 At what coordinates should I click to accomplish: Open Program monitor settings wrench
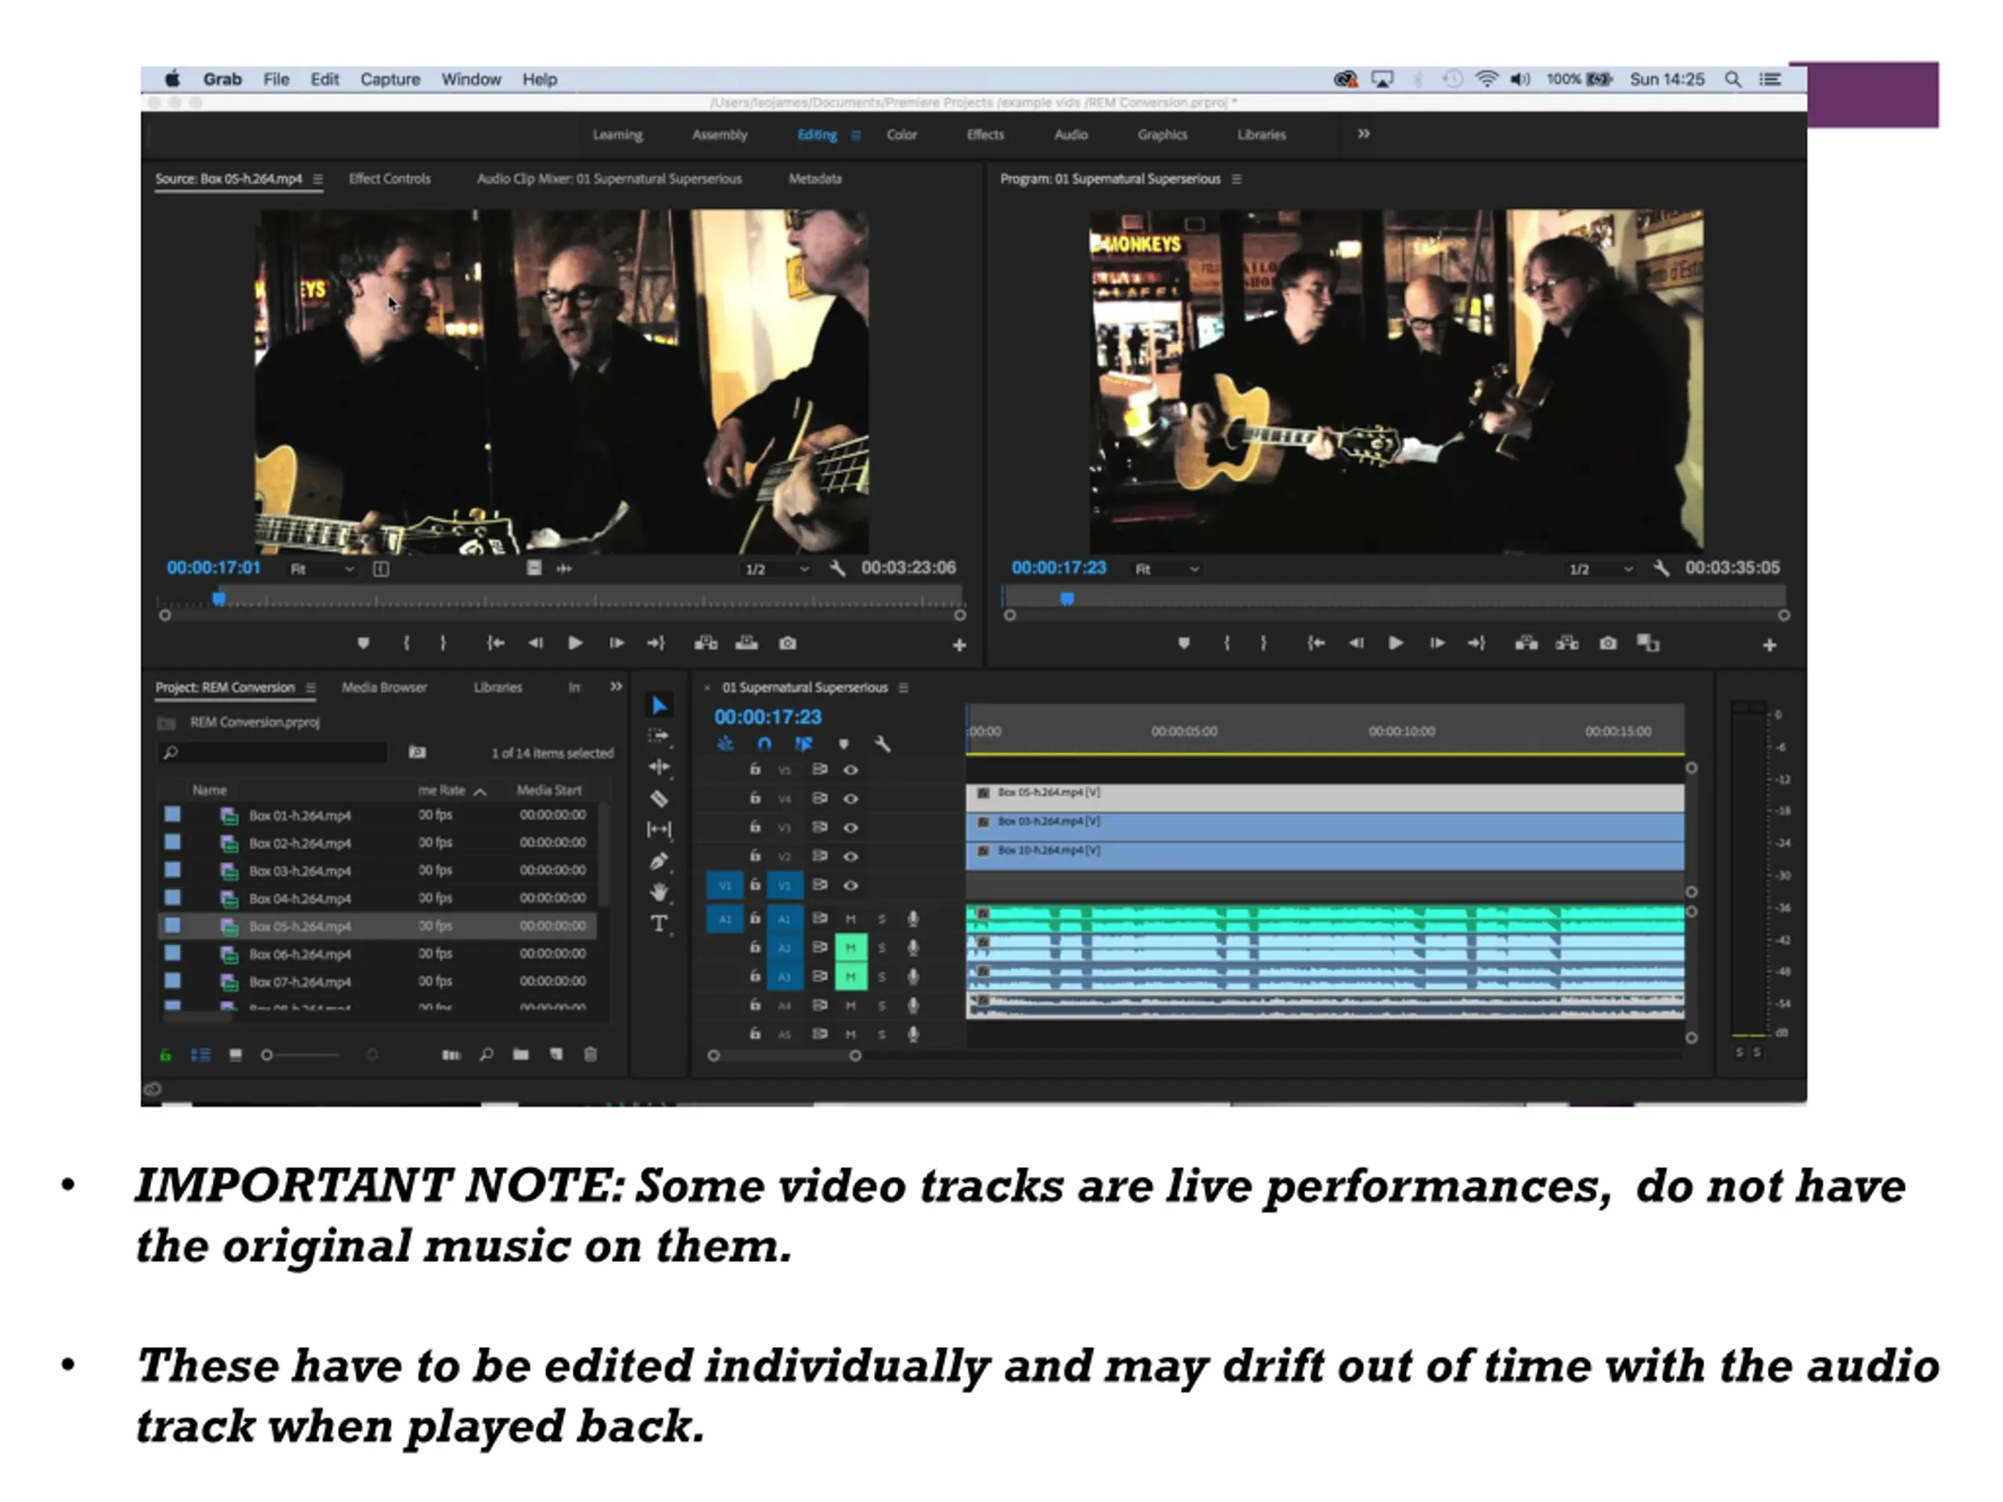pyautogui.click(x=1661, y=569)
